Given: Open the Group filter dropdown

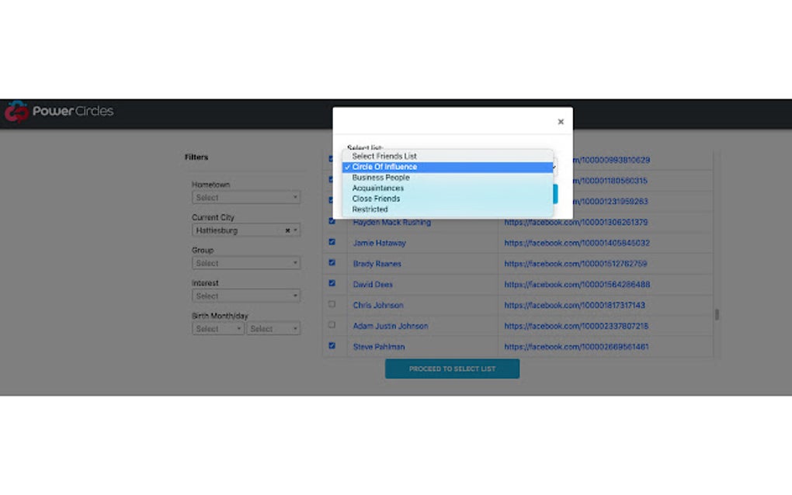Looking at the screenshot, I should coord(246,263).
